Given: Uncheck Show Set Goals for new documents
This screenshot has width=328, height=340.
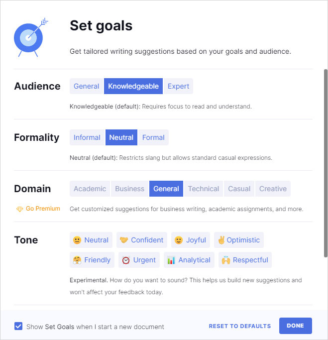Looking at the screenshot, I should [x=18, y=327].
